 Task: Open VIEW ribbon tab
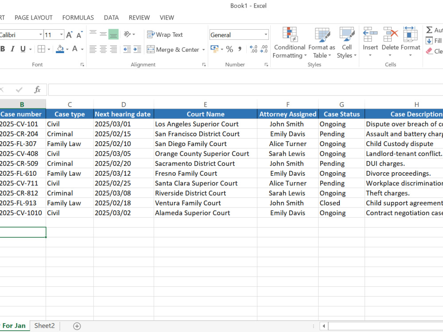click(167, 18)
